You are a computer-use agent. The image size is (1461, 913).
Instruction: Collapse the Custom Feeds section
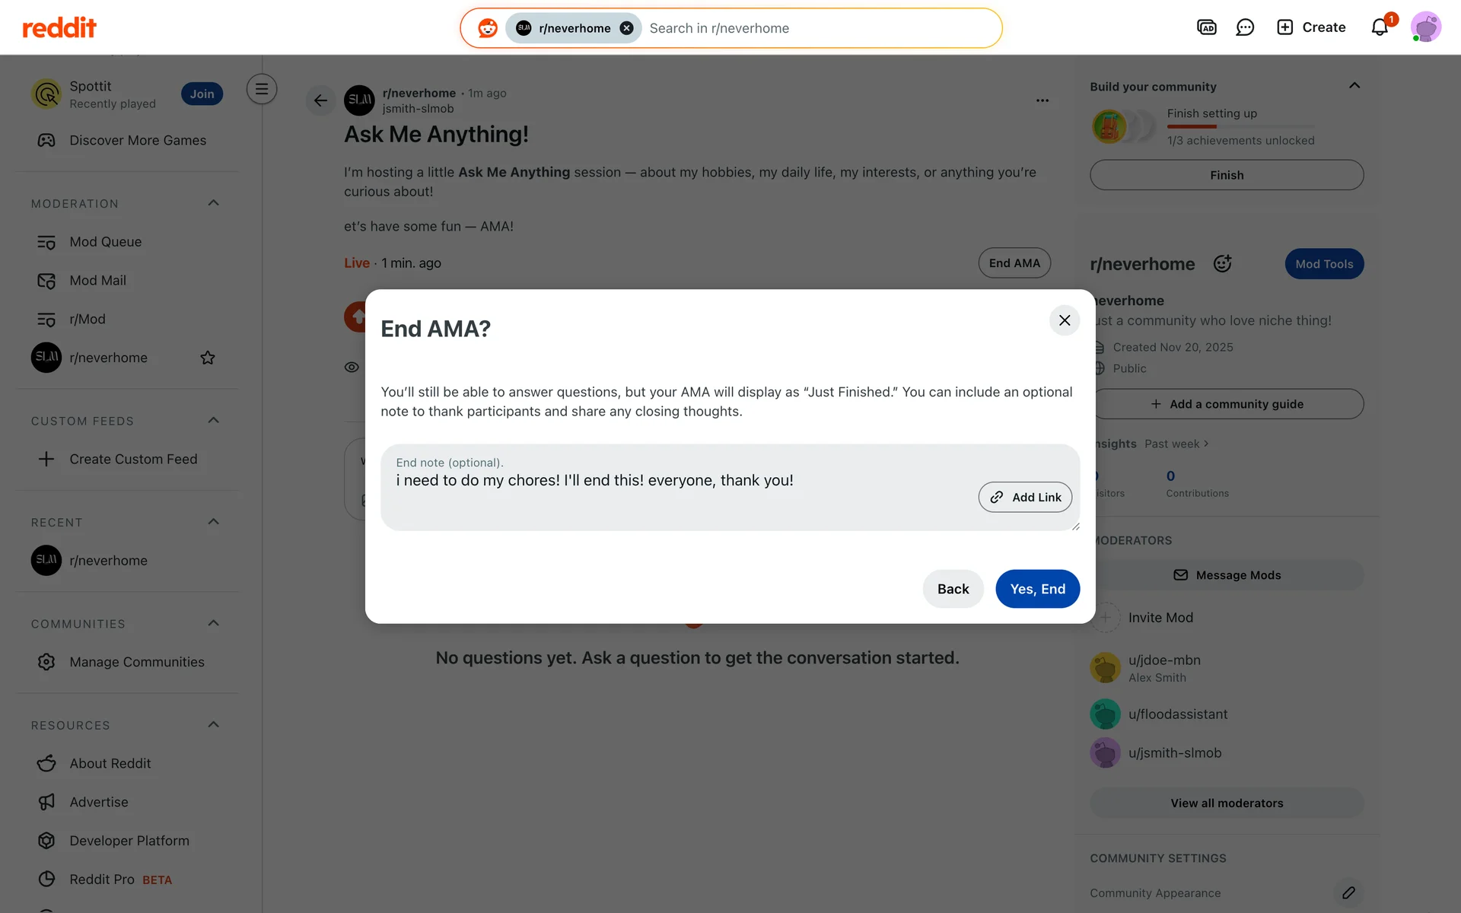(x=214, y=421)
